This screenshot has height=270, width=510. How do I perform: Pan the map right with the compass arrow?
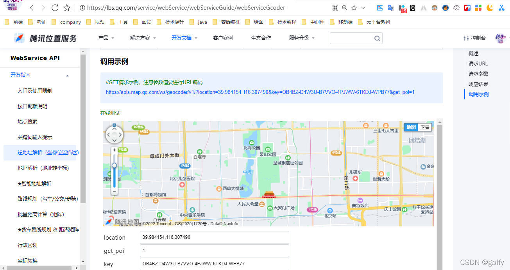121,135
